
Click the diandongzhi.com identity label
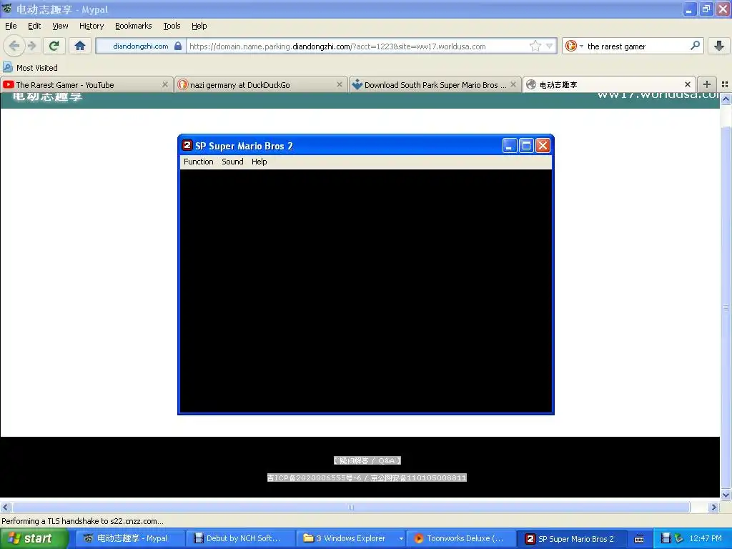tap(141, 46)
